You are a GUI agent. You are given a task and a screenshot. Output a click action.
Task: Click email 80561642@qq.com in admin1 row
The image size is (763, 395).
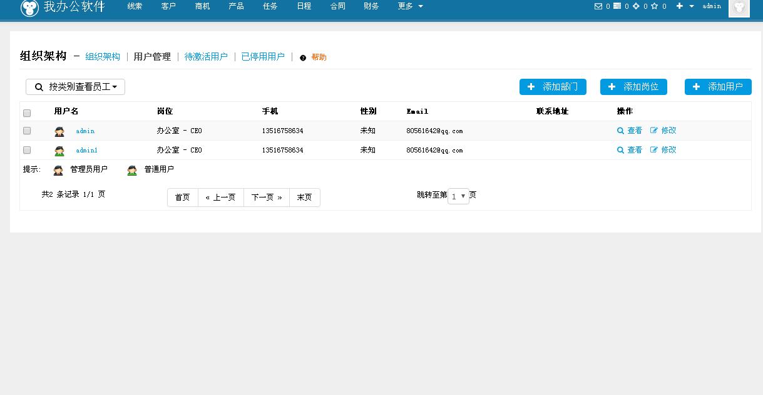[434, 151]
